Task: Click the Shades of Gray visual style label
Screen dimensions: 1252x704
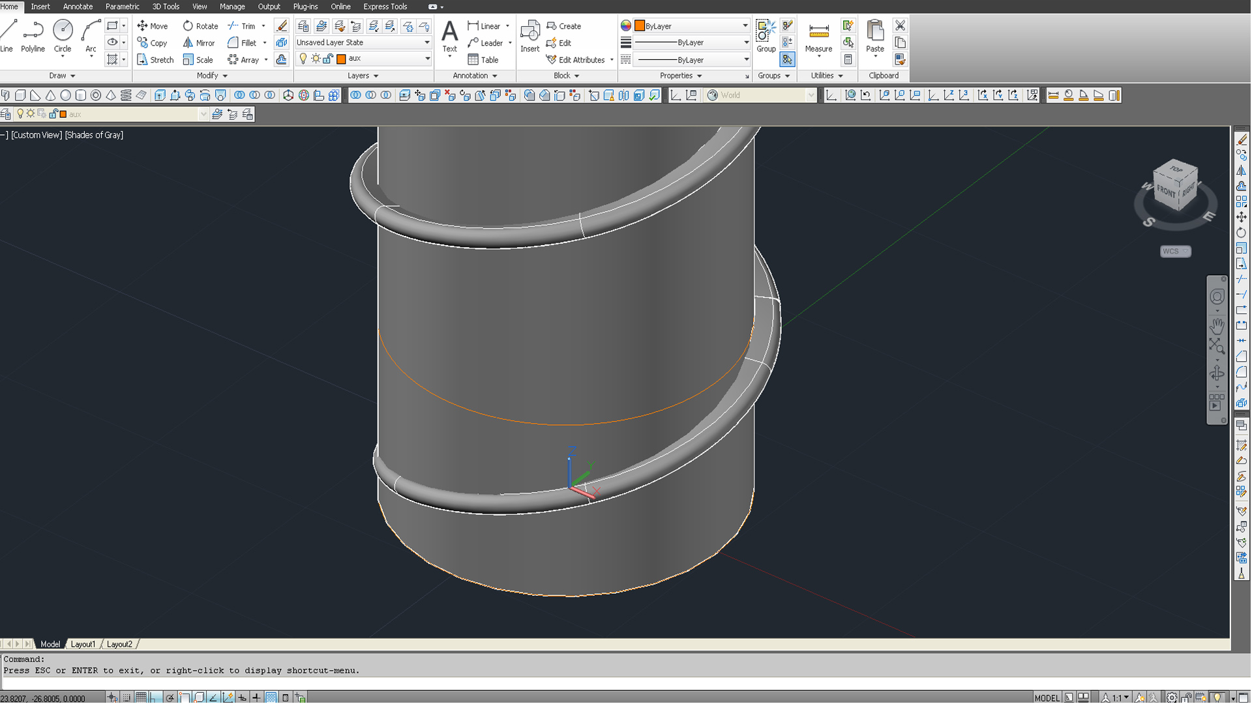Action: pyautogui.click(x=94, y=135)
